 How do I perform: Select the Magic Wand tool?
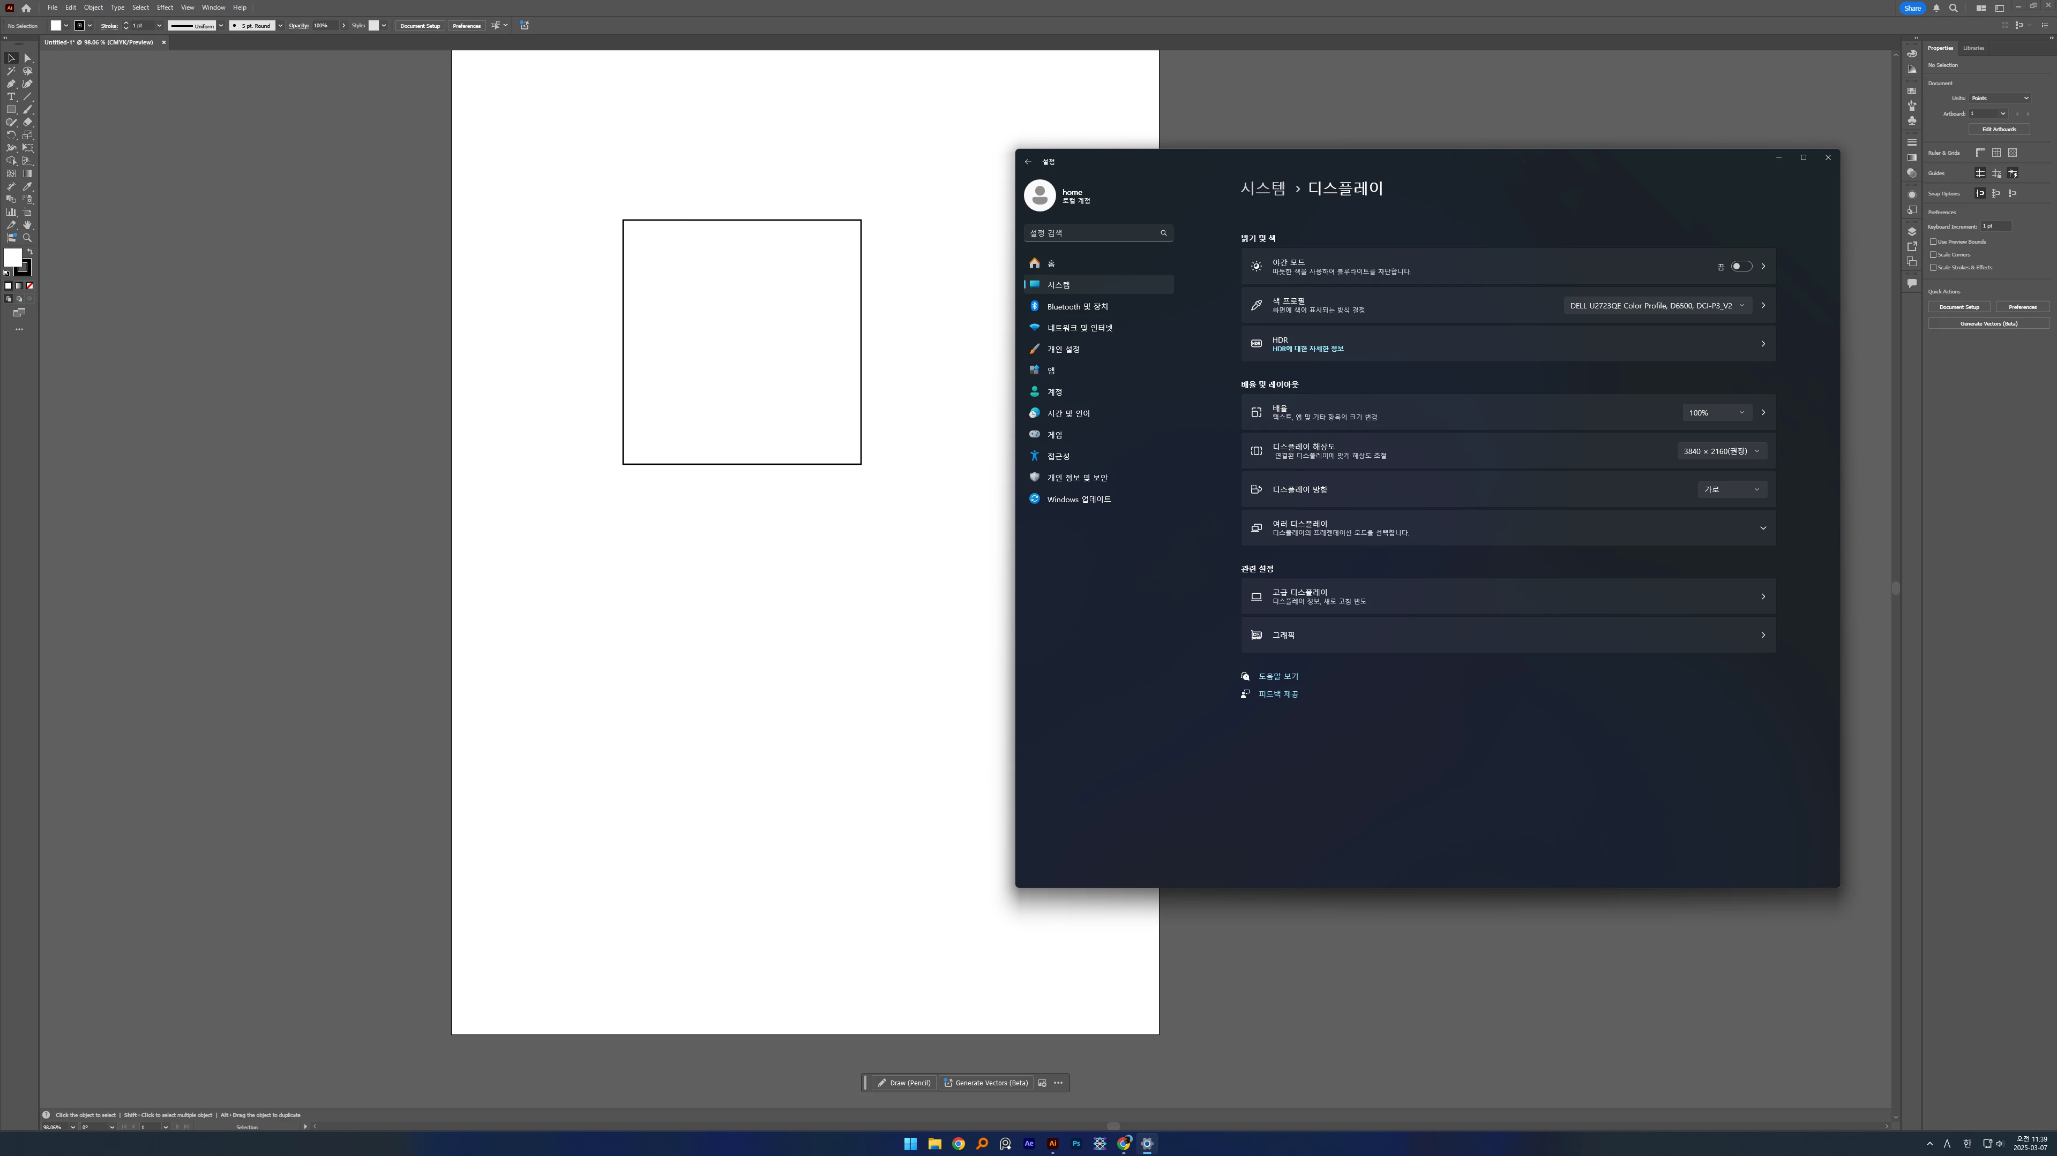tap(11, 71)
